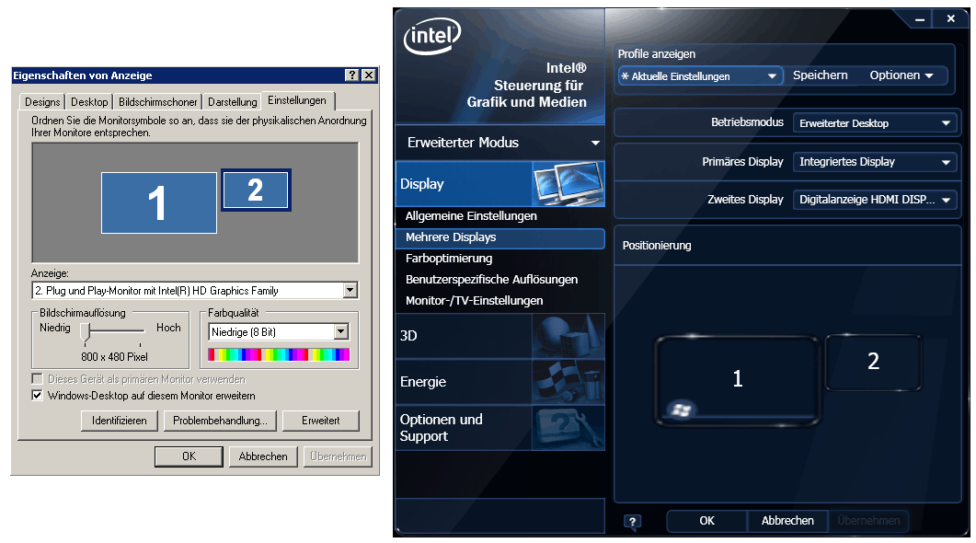Click Abbrechen in the Intel control panel
976x543 pixels.
(x=788, y=521)
